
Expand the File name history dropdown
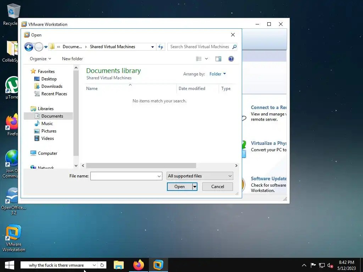[x=159, y=176]
